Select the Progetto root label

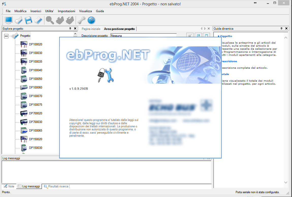tap(25, 36)
